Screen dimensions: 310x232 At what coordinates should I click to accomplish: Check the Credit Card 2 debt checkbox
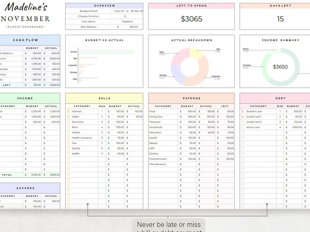[x=243, y=122]
